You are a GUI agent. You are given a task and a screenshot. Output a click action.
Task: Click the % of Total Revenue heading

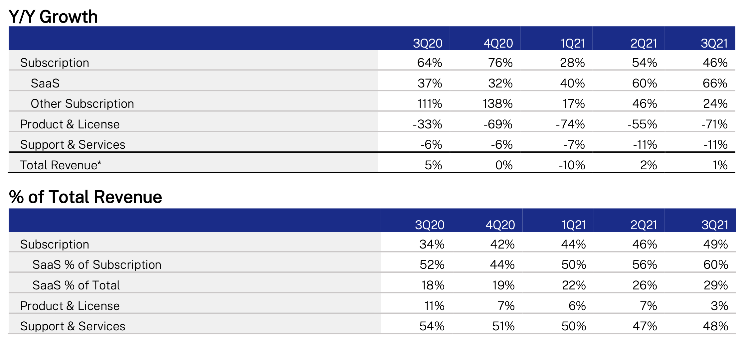(86, 197)
